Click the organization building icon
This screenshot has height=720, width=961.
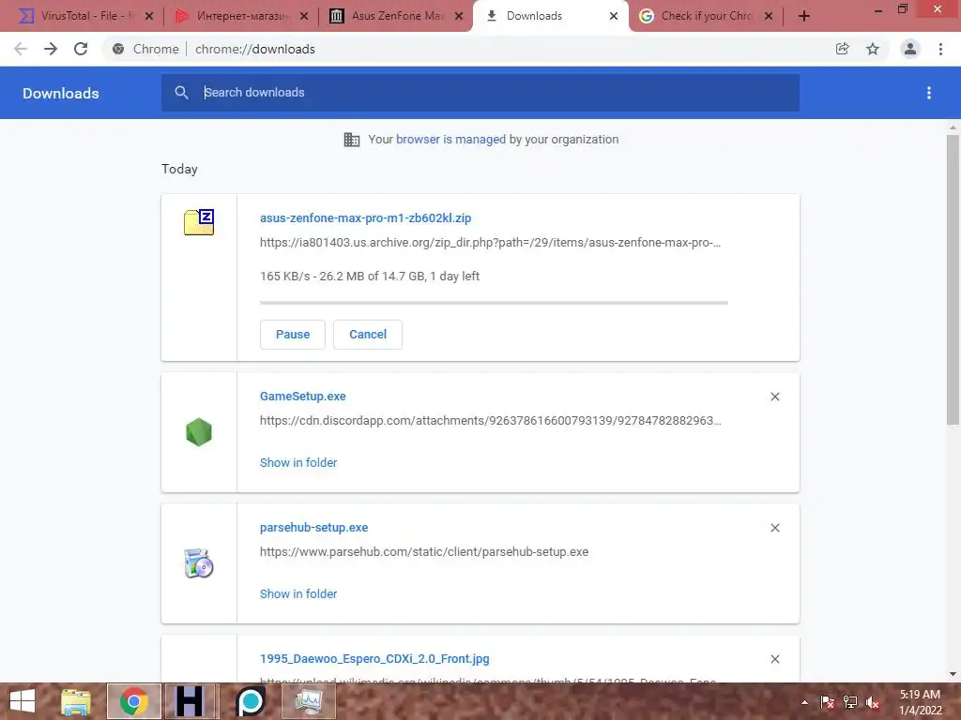352,140
